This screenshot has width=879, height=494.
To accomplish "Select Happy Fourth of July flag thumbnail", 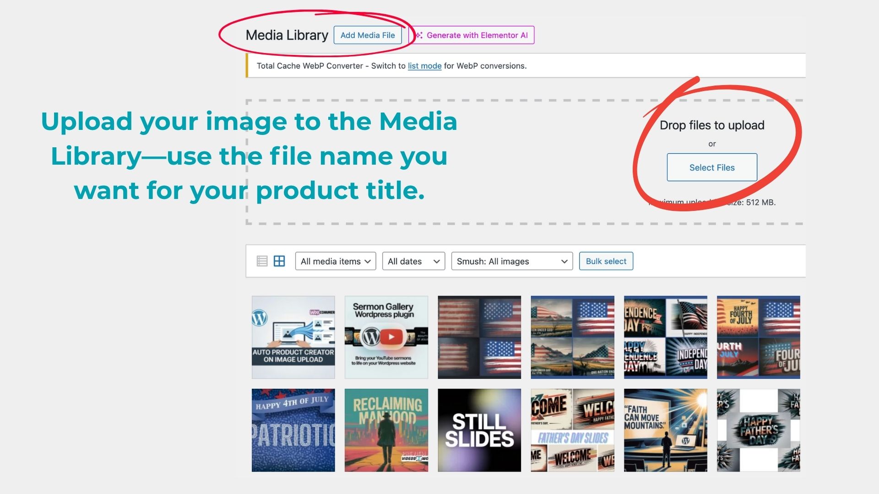I will pos(758,337).
